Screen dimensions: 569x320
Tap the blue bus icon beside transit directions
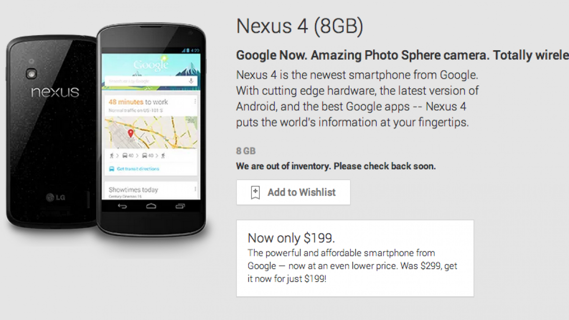111,169
